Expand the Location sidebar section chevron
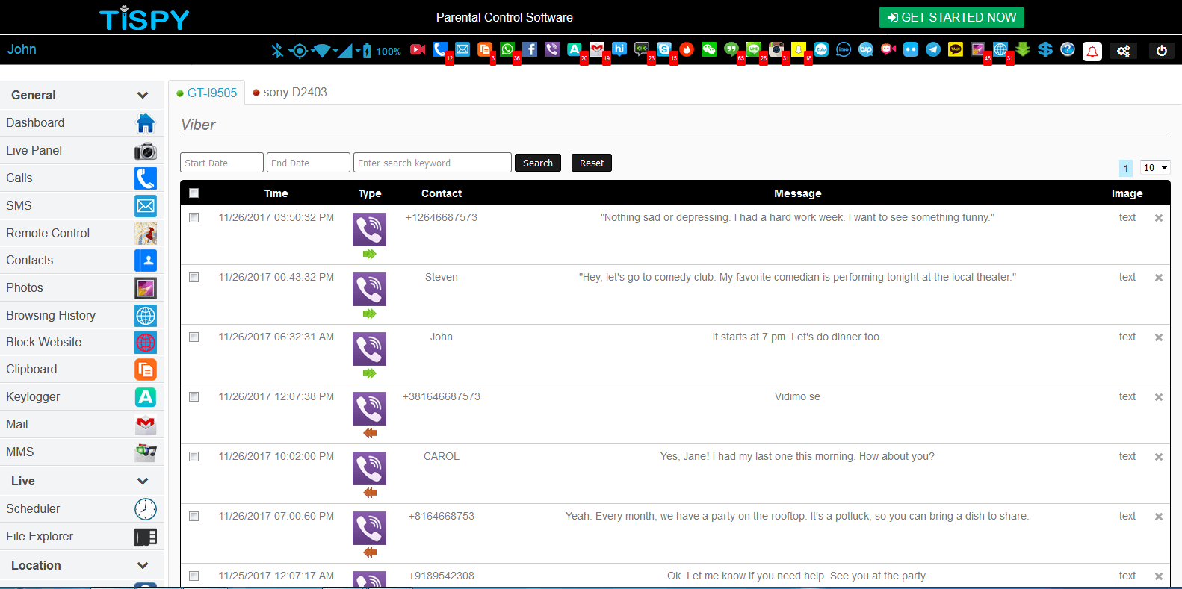 (x=143, y=565)
